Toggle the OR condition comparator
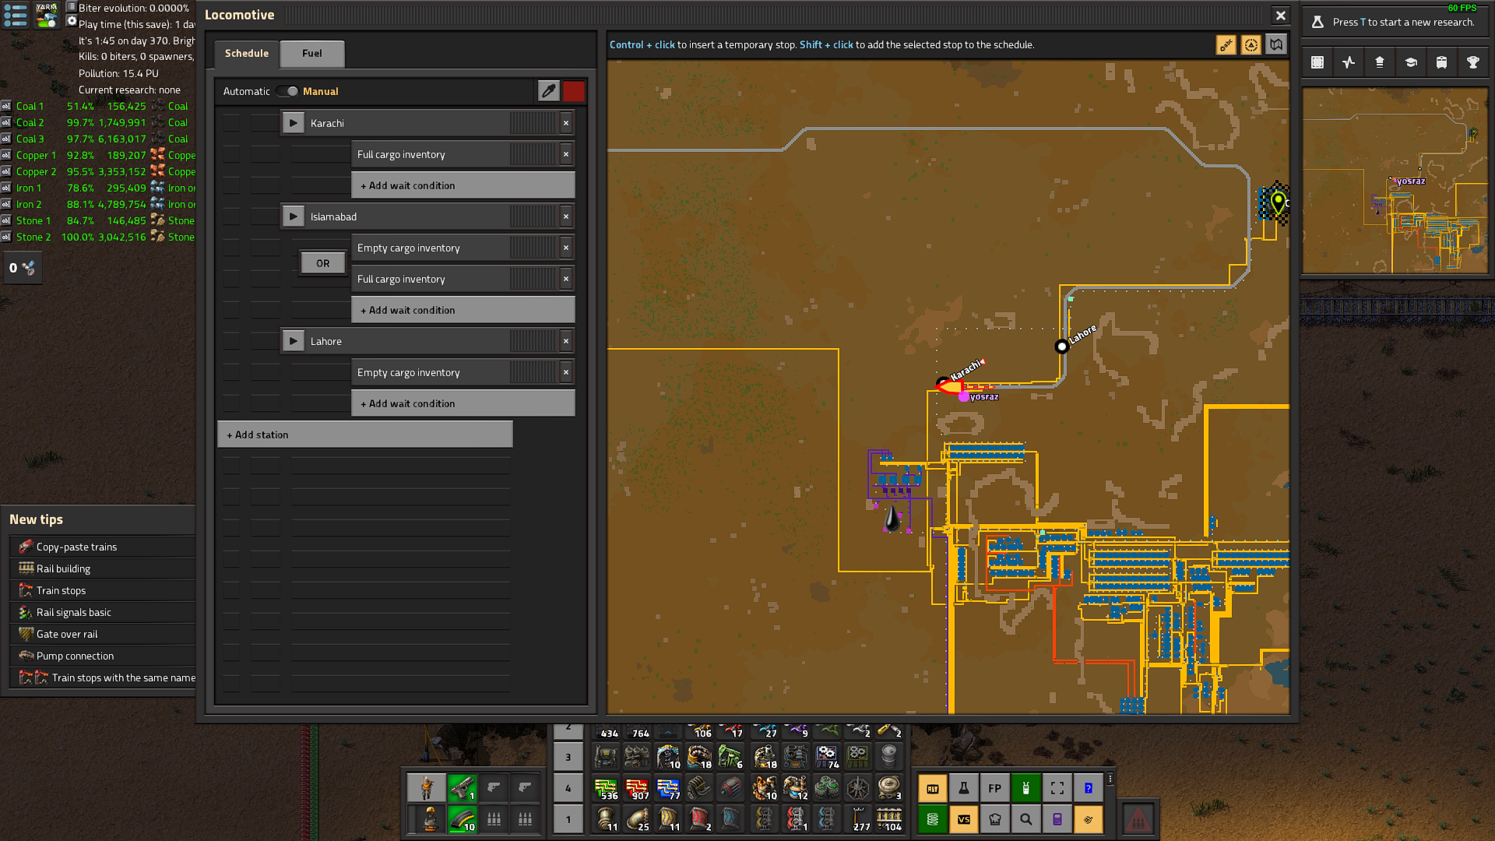1495x841 pixels. (x=323, y=263)
